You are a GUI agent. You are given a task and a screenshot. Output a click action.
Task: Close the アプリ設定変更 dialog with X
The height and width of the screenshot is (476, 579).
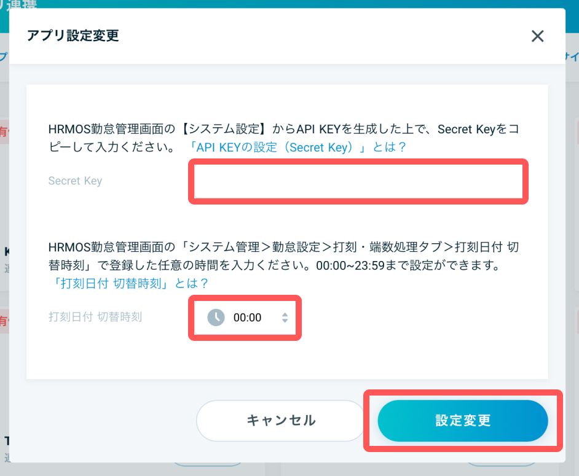[x=538, y=36]
